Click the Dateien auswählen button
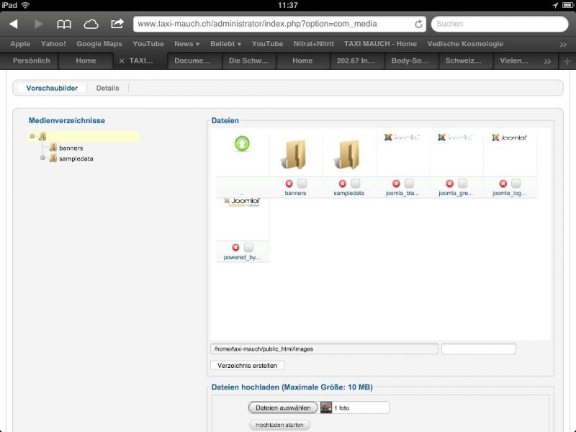 click(x=283, y=408)
